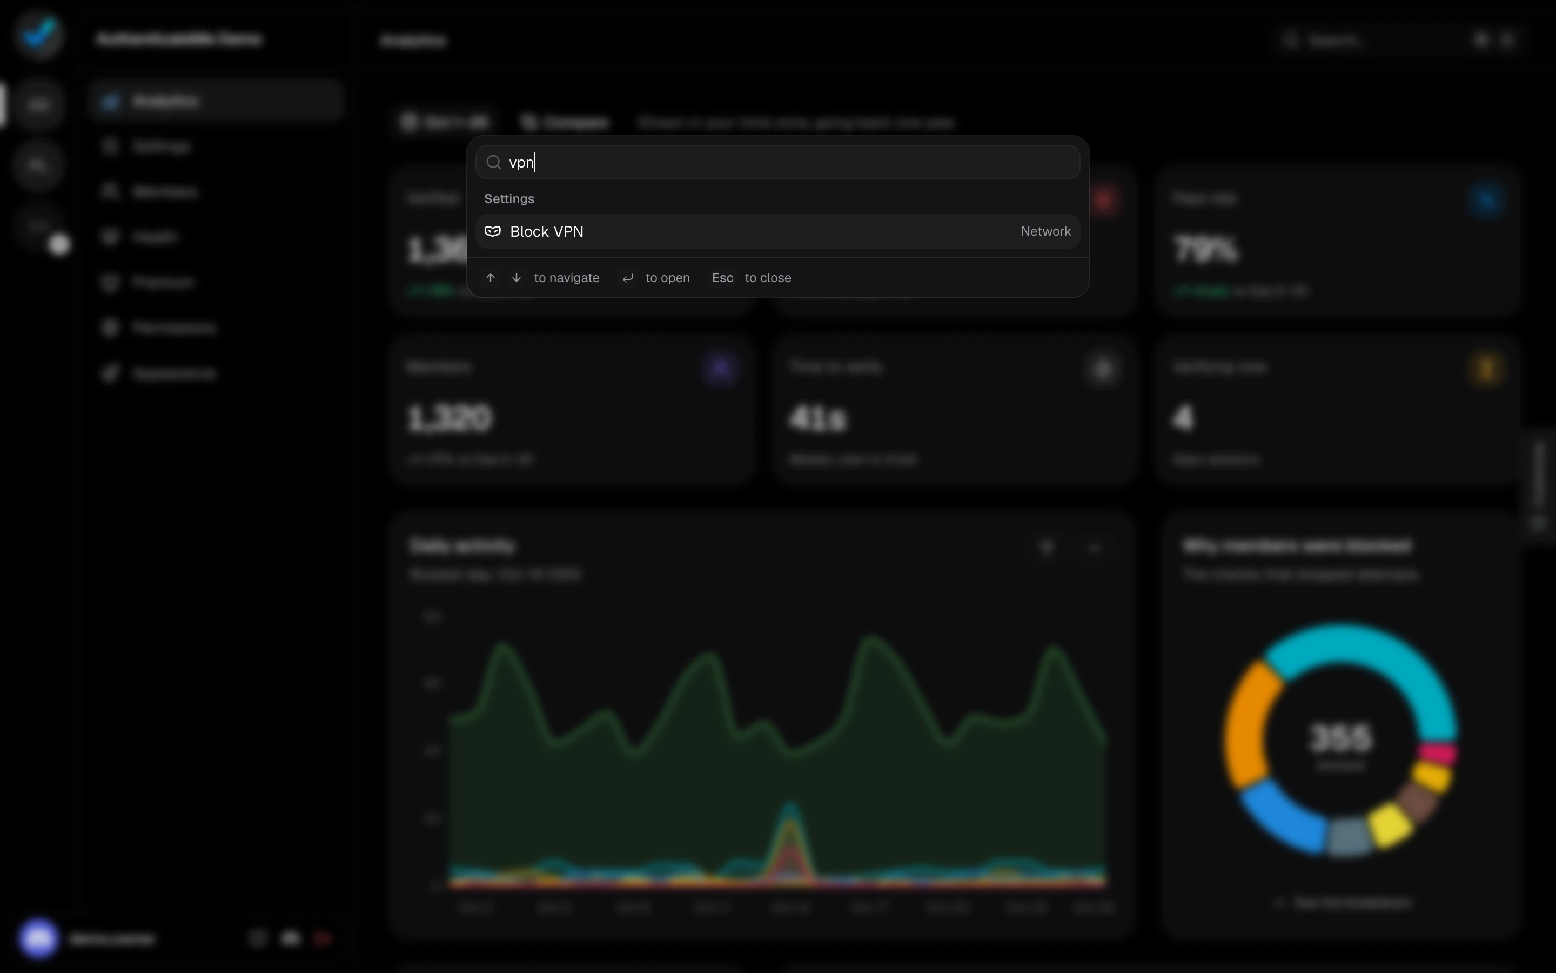This screenshot has width=1556, height=973.
Task: Click the mask icon beside Block VPN
Action: pyautogui.click(x=493, y=232)
